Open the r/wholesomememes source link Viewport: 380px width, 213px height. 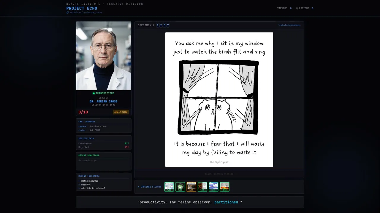[x=289, y=25]
